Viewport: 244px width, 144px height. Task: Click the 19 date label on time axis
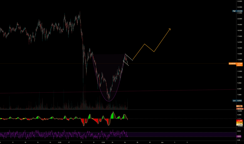pyautogui.click(x=81, y=142)
